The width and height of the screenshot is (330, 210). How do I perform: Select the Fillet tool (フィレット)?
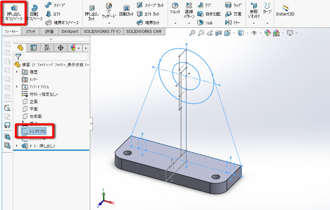[175, 8]
